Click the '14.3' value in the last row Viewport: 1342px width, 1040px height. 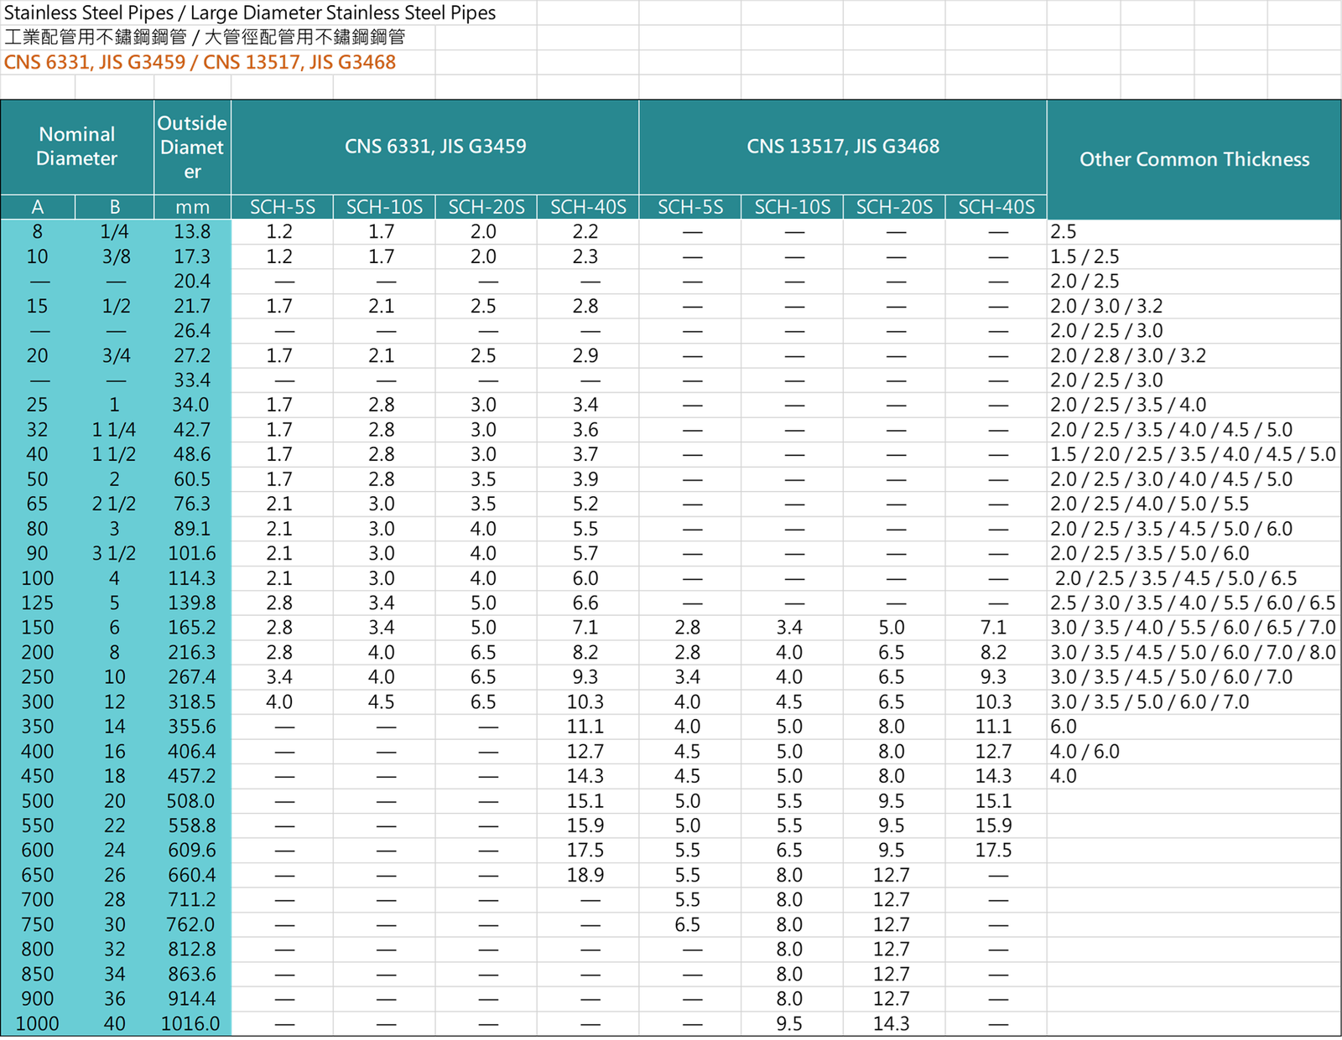[892, 1023]
